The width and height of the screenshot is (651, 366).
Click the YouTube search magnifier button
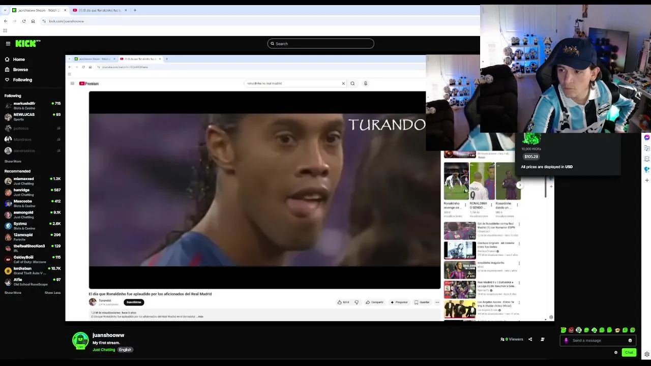tap(352, 83)
